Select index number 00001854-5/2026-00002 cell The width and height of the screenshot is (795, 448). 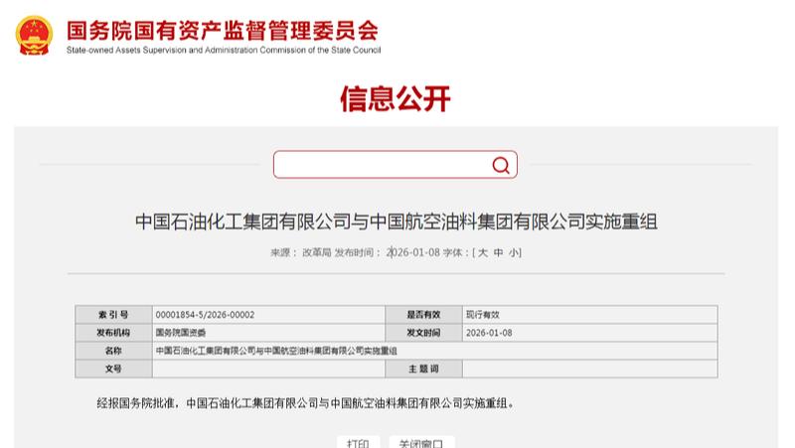tap(206, 315)
